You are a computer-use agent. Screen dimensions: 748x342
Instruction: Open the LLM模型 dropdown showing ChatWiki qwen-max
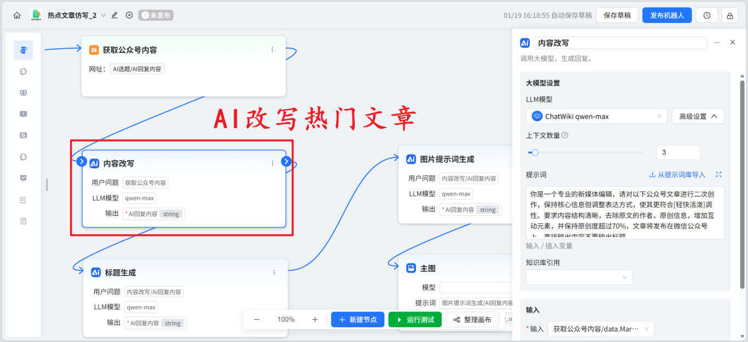(596, 116)
